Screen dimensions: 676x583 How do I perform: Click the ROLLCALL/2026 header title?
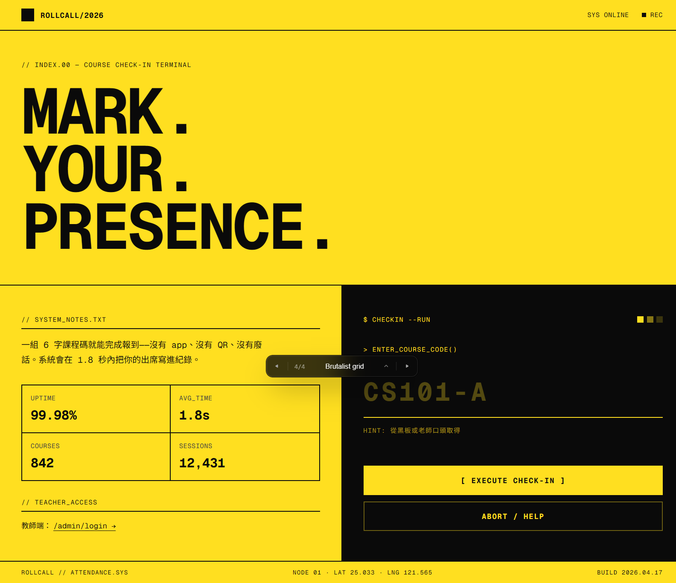(x=72, y=15)
